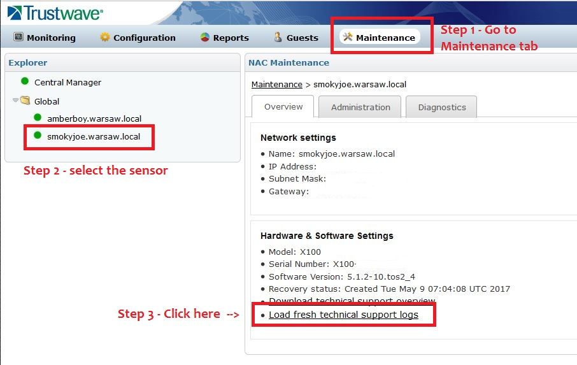The width and height of the screenshot is (577, 365).
Task: Click amberboy.warsaw.local green status dot
Action: [x=38, y=118]
